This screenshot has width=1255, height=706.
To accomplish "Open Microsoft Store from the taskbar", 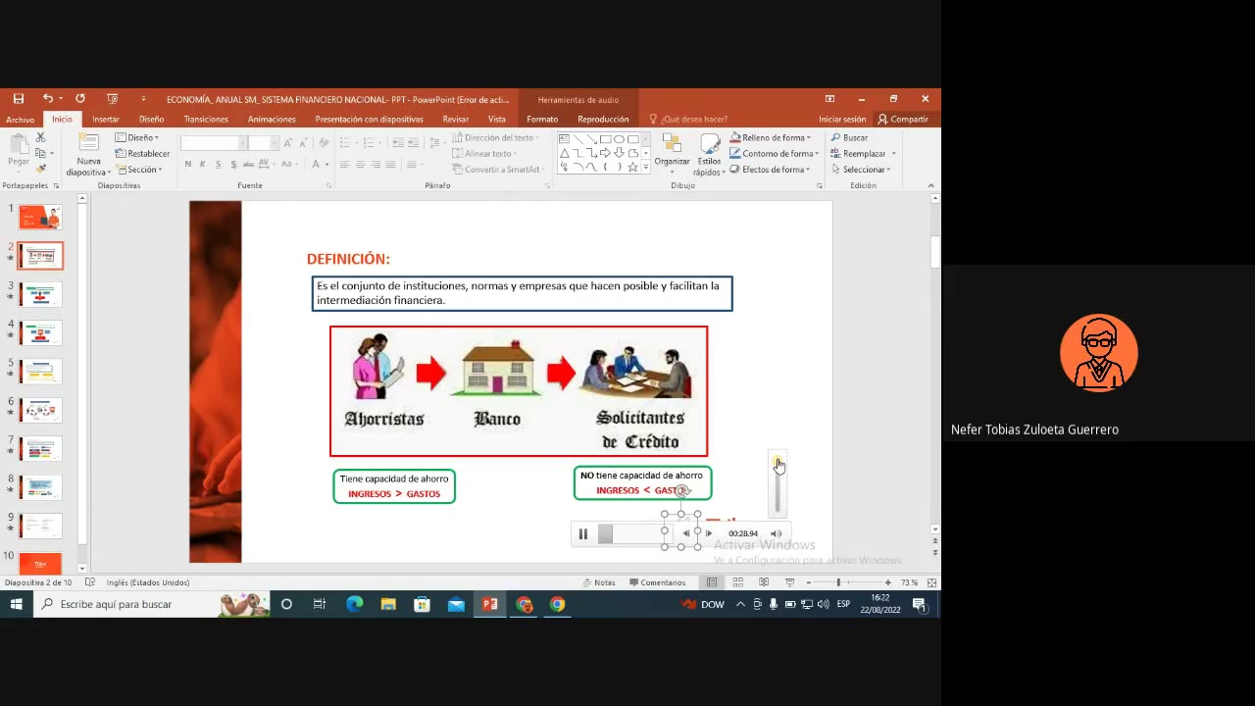I will pos(422,604).
